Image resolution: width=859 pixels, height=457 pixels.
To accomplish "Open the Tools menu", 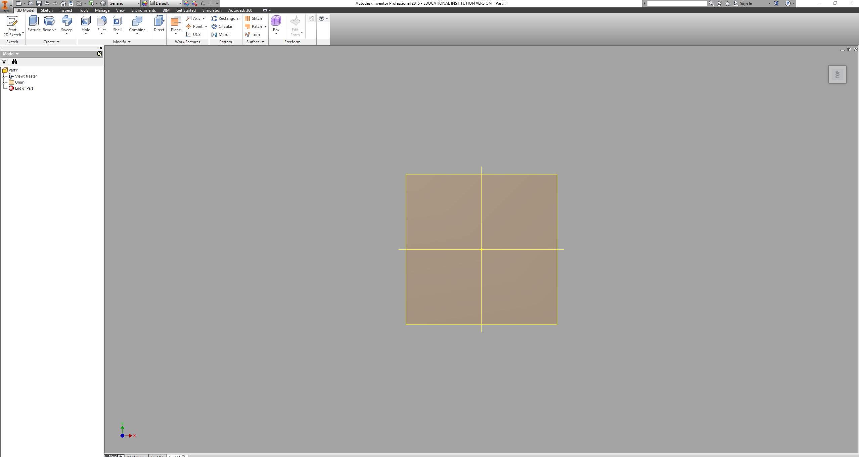I will coord(84,10).
